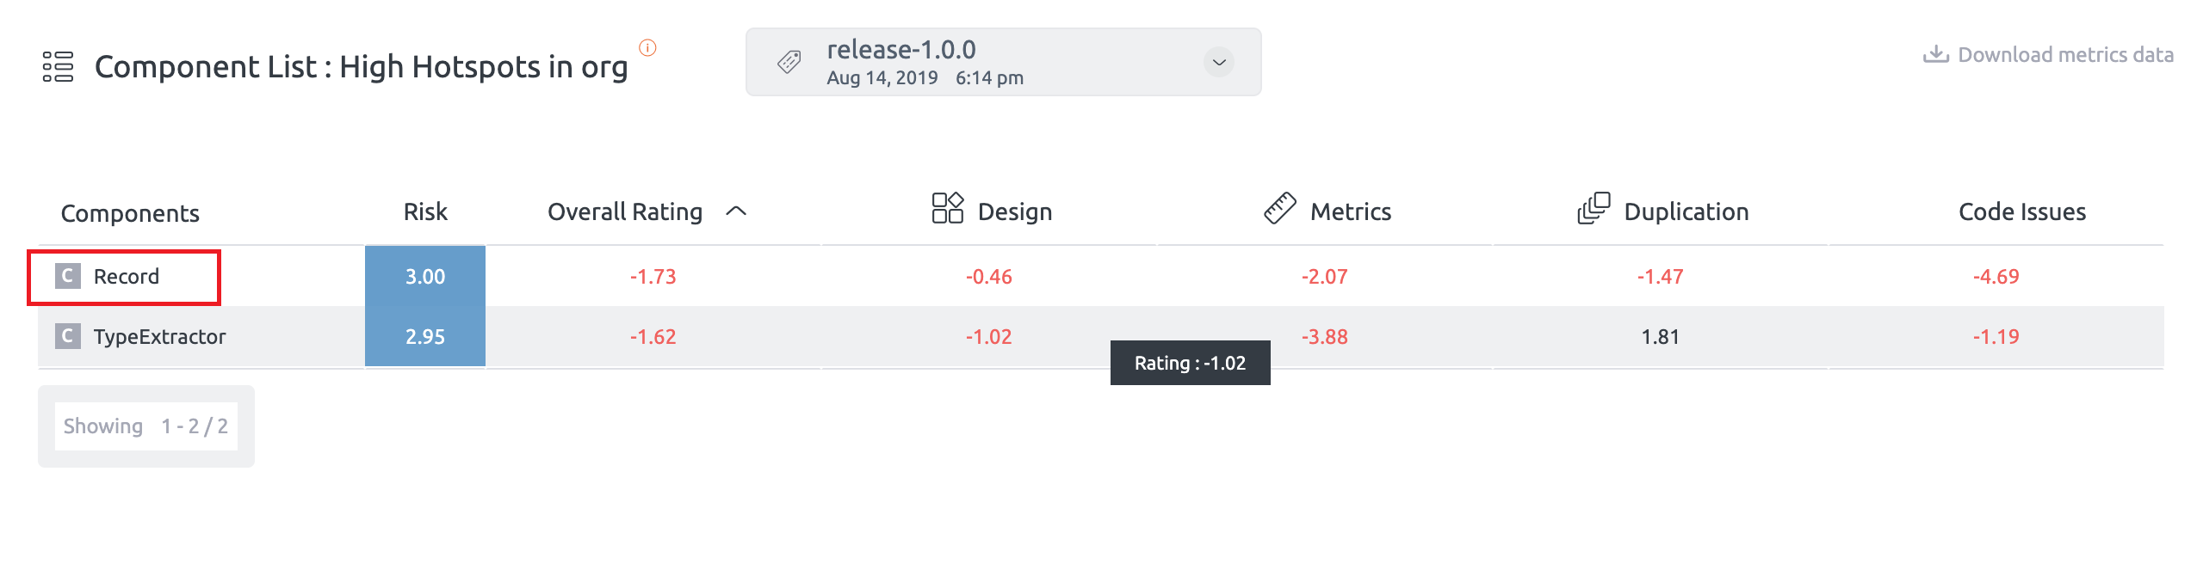Click the download icon for metrics data

[x=1935, y=54]
